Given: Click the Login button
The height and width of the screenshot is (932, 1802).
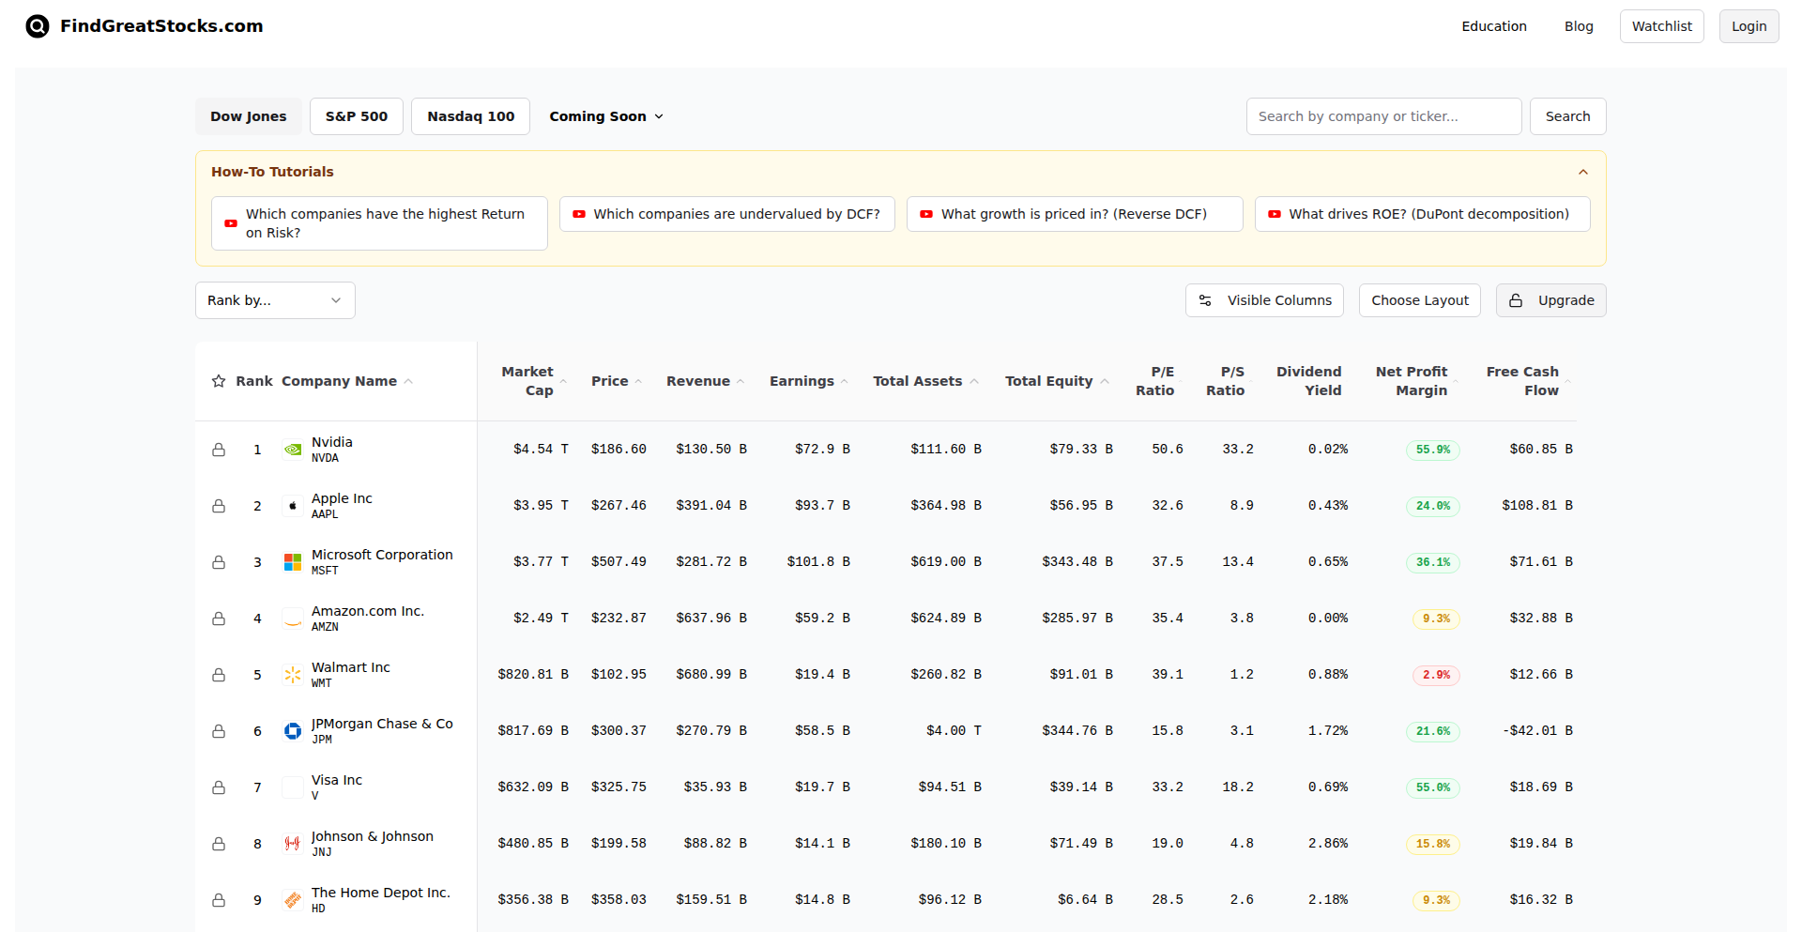Looking at the screenshot, I should click(1749, 25).
